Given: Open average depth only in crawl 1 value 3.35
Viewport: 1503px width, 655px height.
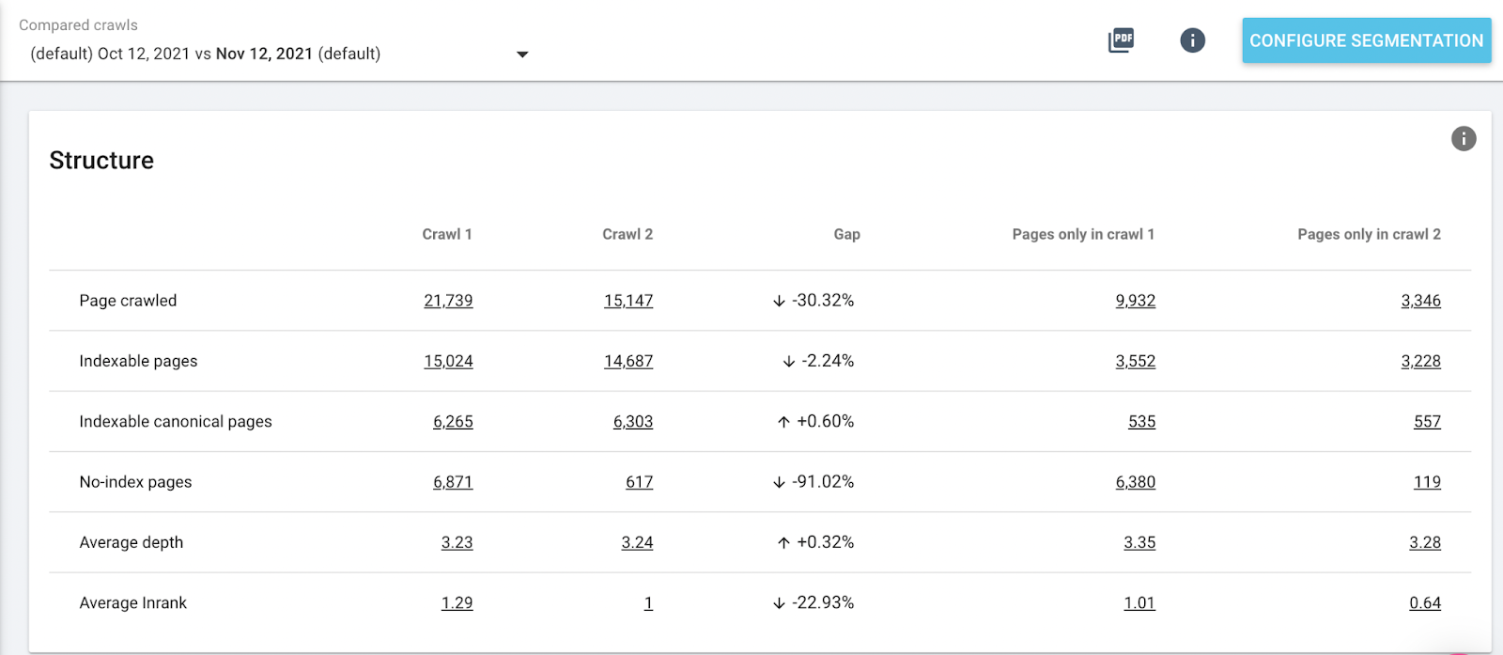Looking at the screenshot, I should [x=1139, y=542].
